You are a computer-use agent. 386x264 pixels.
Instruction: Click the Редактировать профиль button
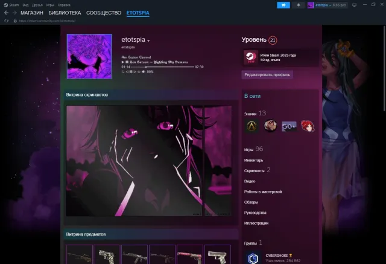267,75
